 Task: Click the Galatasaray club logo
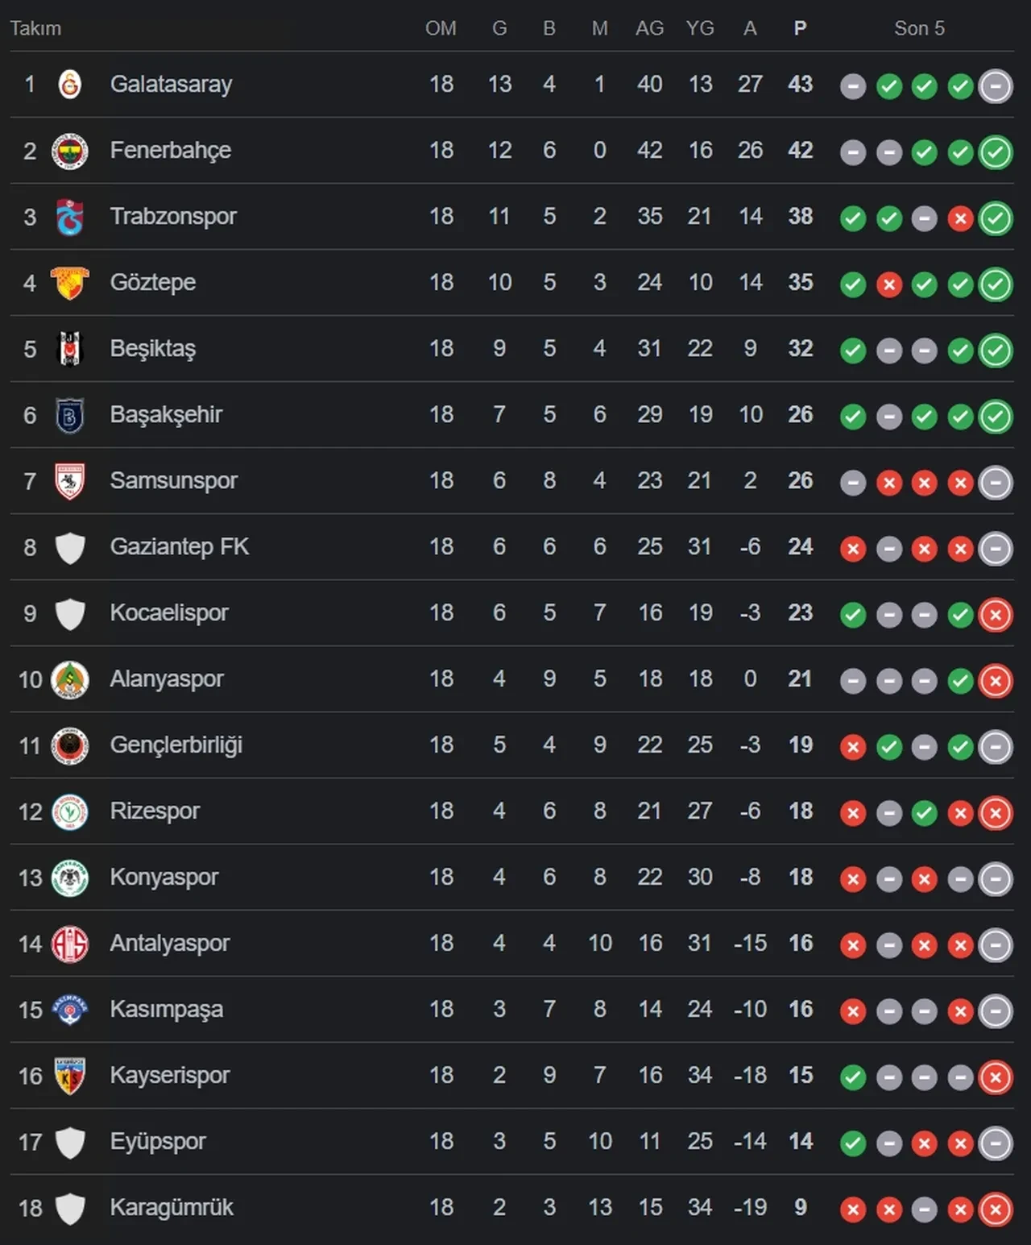70,85
